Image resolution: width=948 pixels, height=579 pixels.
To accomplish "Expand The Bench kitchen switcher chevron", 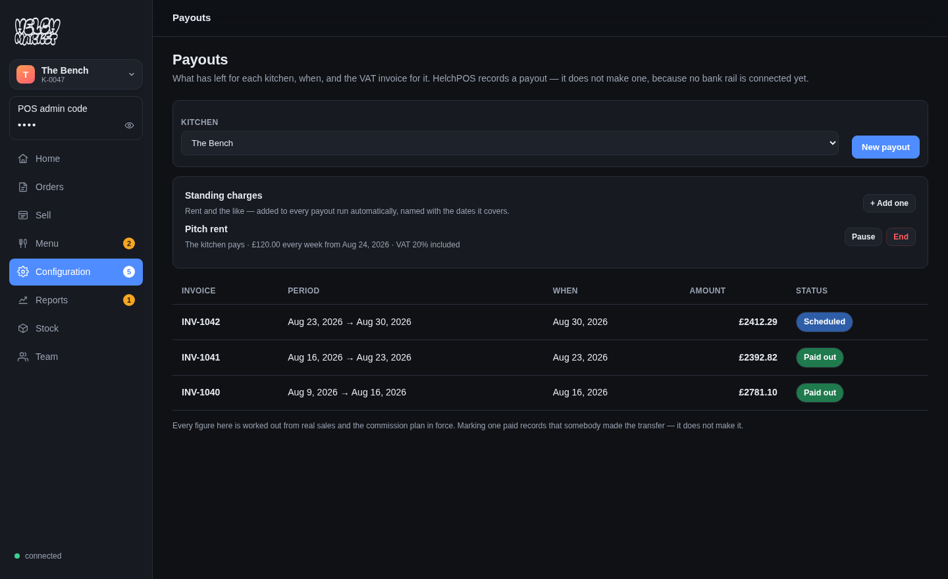I will pos(132,74).
